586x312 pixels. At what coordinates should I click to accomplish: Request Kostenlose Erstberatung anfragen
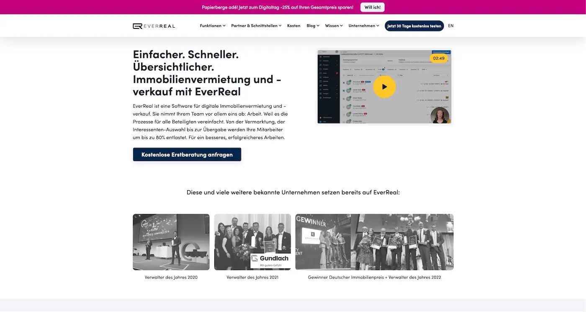pos(187,155)
